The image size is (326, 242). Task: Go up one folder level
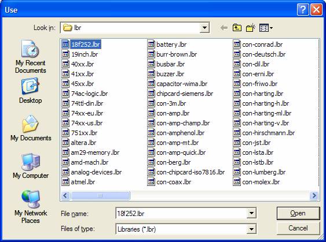point(237,28)
